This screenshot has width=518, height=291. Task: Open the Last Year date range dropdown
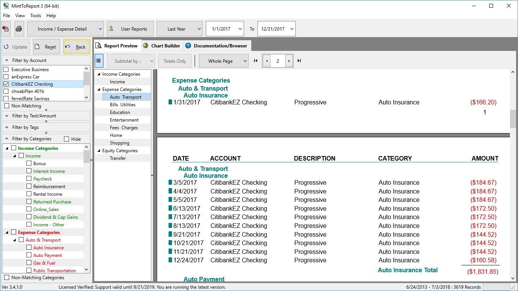tap(179, 29)
